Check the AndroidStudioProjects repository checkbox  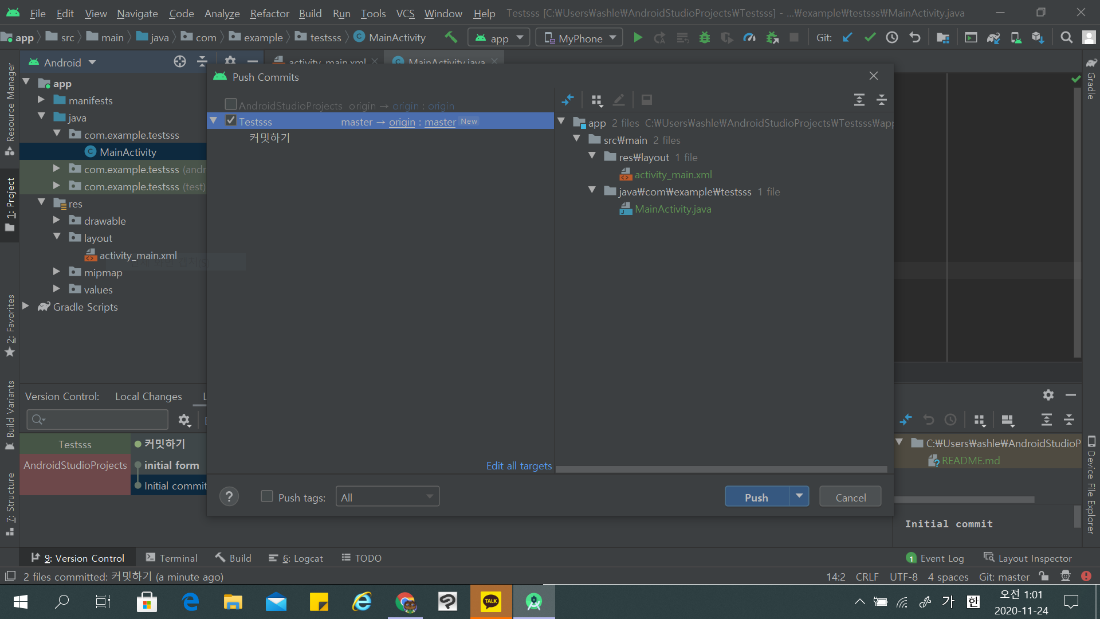pyautogui.click(x=231, y=105)
